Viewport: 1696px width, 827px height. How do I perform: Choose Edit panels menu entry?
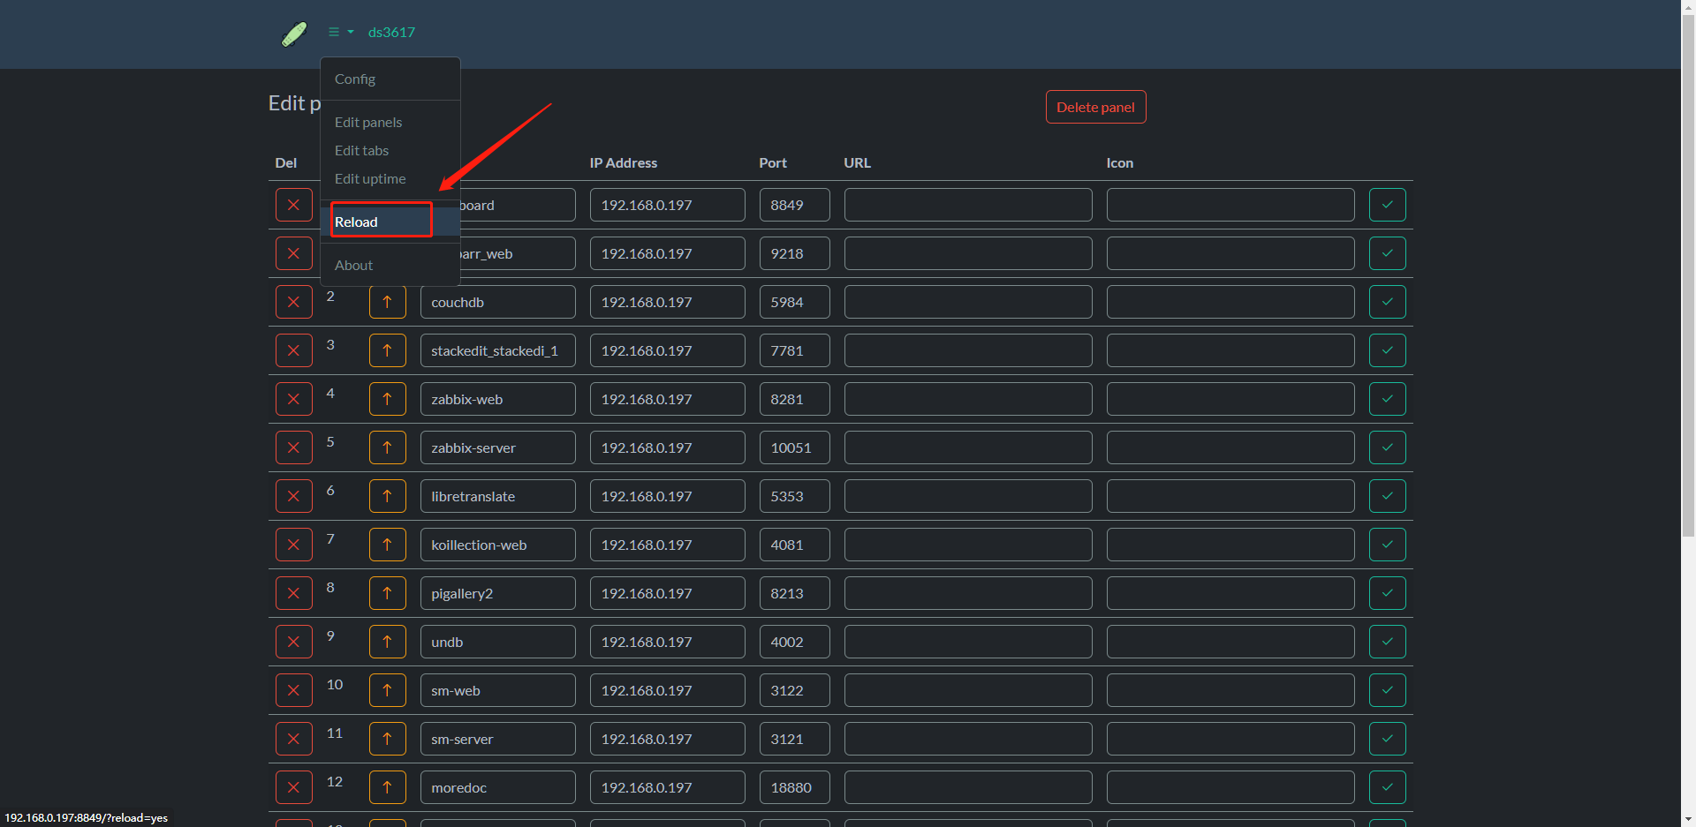(x=390, y=122)
